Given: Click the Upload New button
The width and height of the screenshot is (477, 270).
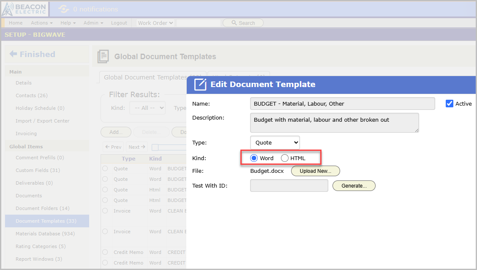Looking at the screenshot, I should click(316, 171).
